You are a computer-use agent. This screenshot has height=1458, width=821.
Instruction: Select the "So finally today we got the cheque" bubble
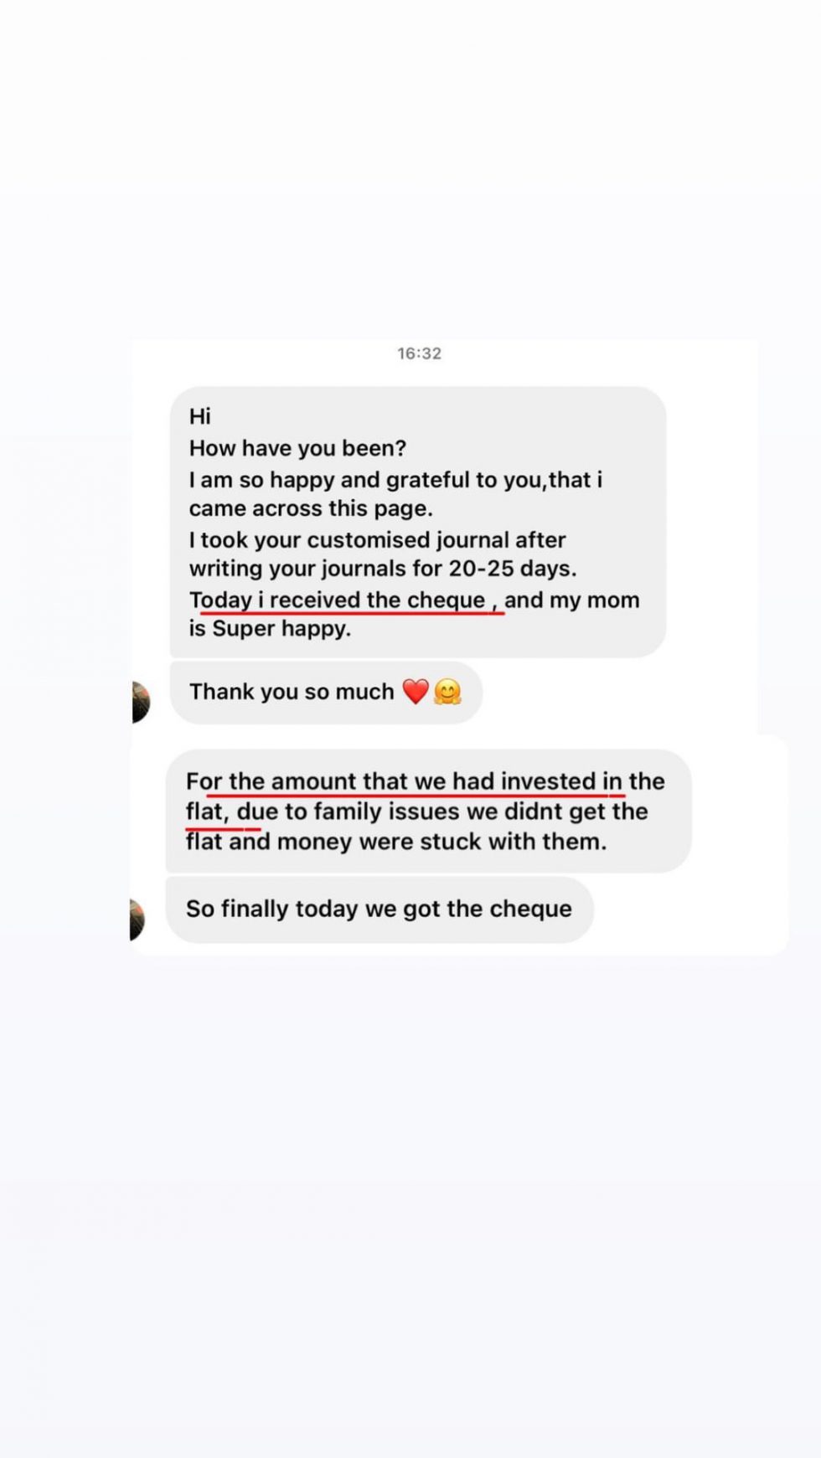tap(379, 909)
